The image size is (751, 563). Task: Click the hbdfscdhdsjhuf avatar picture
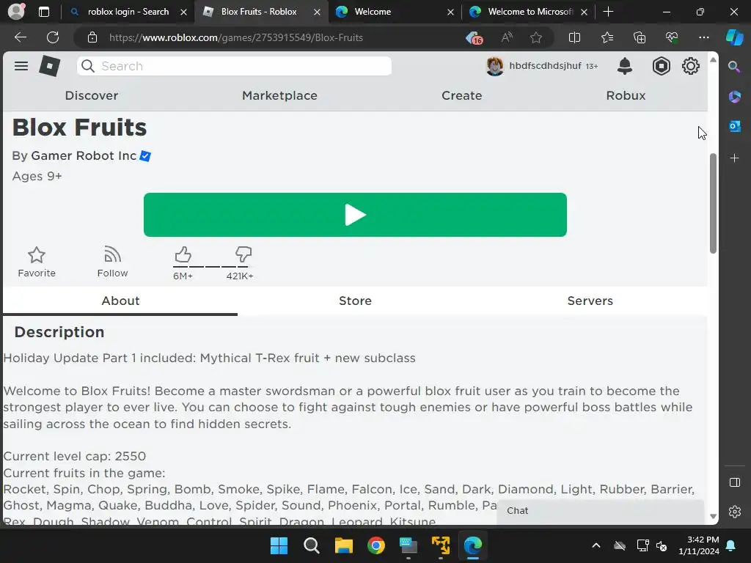click(495, 66)
